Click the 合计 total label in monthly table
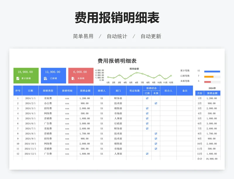The image size is (234, 179). [x=199, y=159]
